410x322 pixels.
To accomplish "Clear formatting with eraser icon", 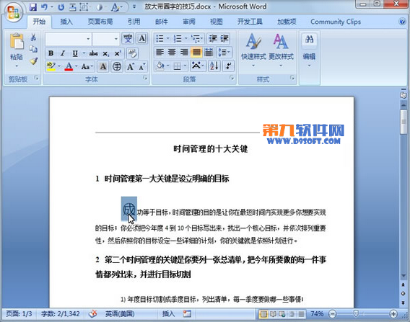I will click(x=132, y=53).
